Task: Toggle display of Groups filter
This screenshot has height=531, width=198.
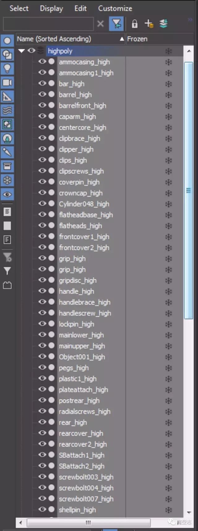Action: [x=7, y=124]
